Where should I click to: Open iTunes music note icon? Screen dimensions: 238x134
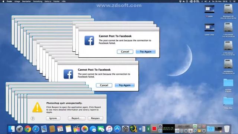point(109,129)
